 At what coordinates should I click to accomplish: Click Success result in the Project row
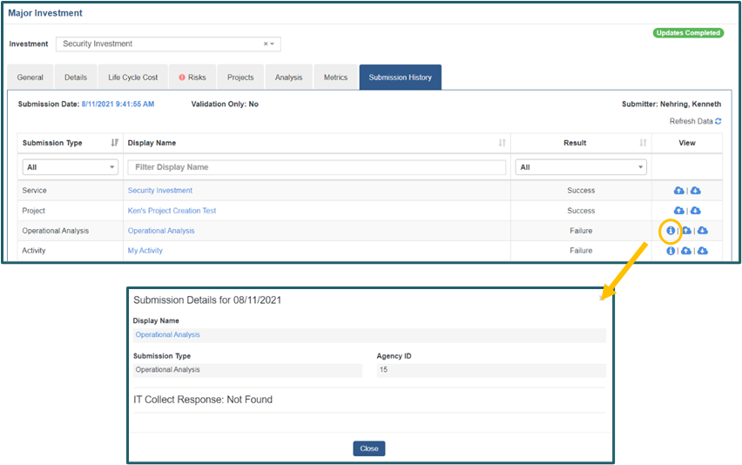[581, 211]
